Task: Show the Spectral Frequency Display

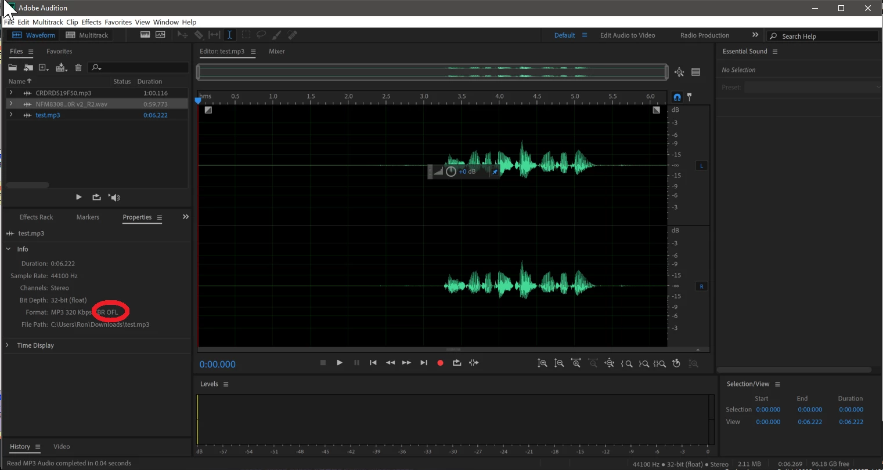Action: point(145,35)
